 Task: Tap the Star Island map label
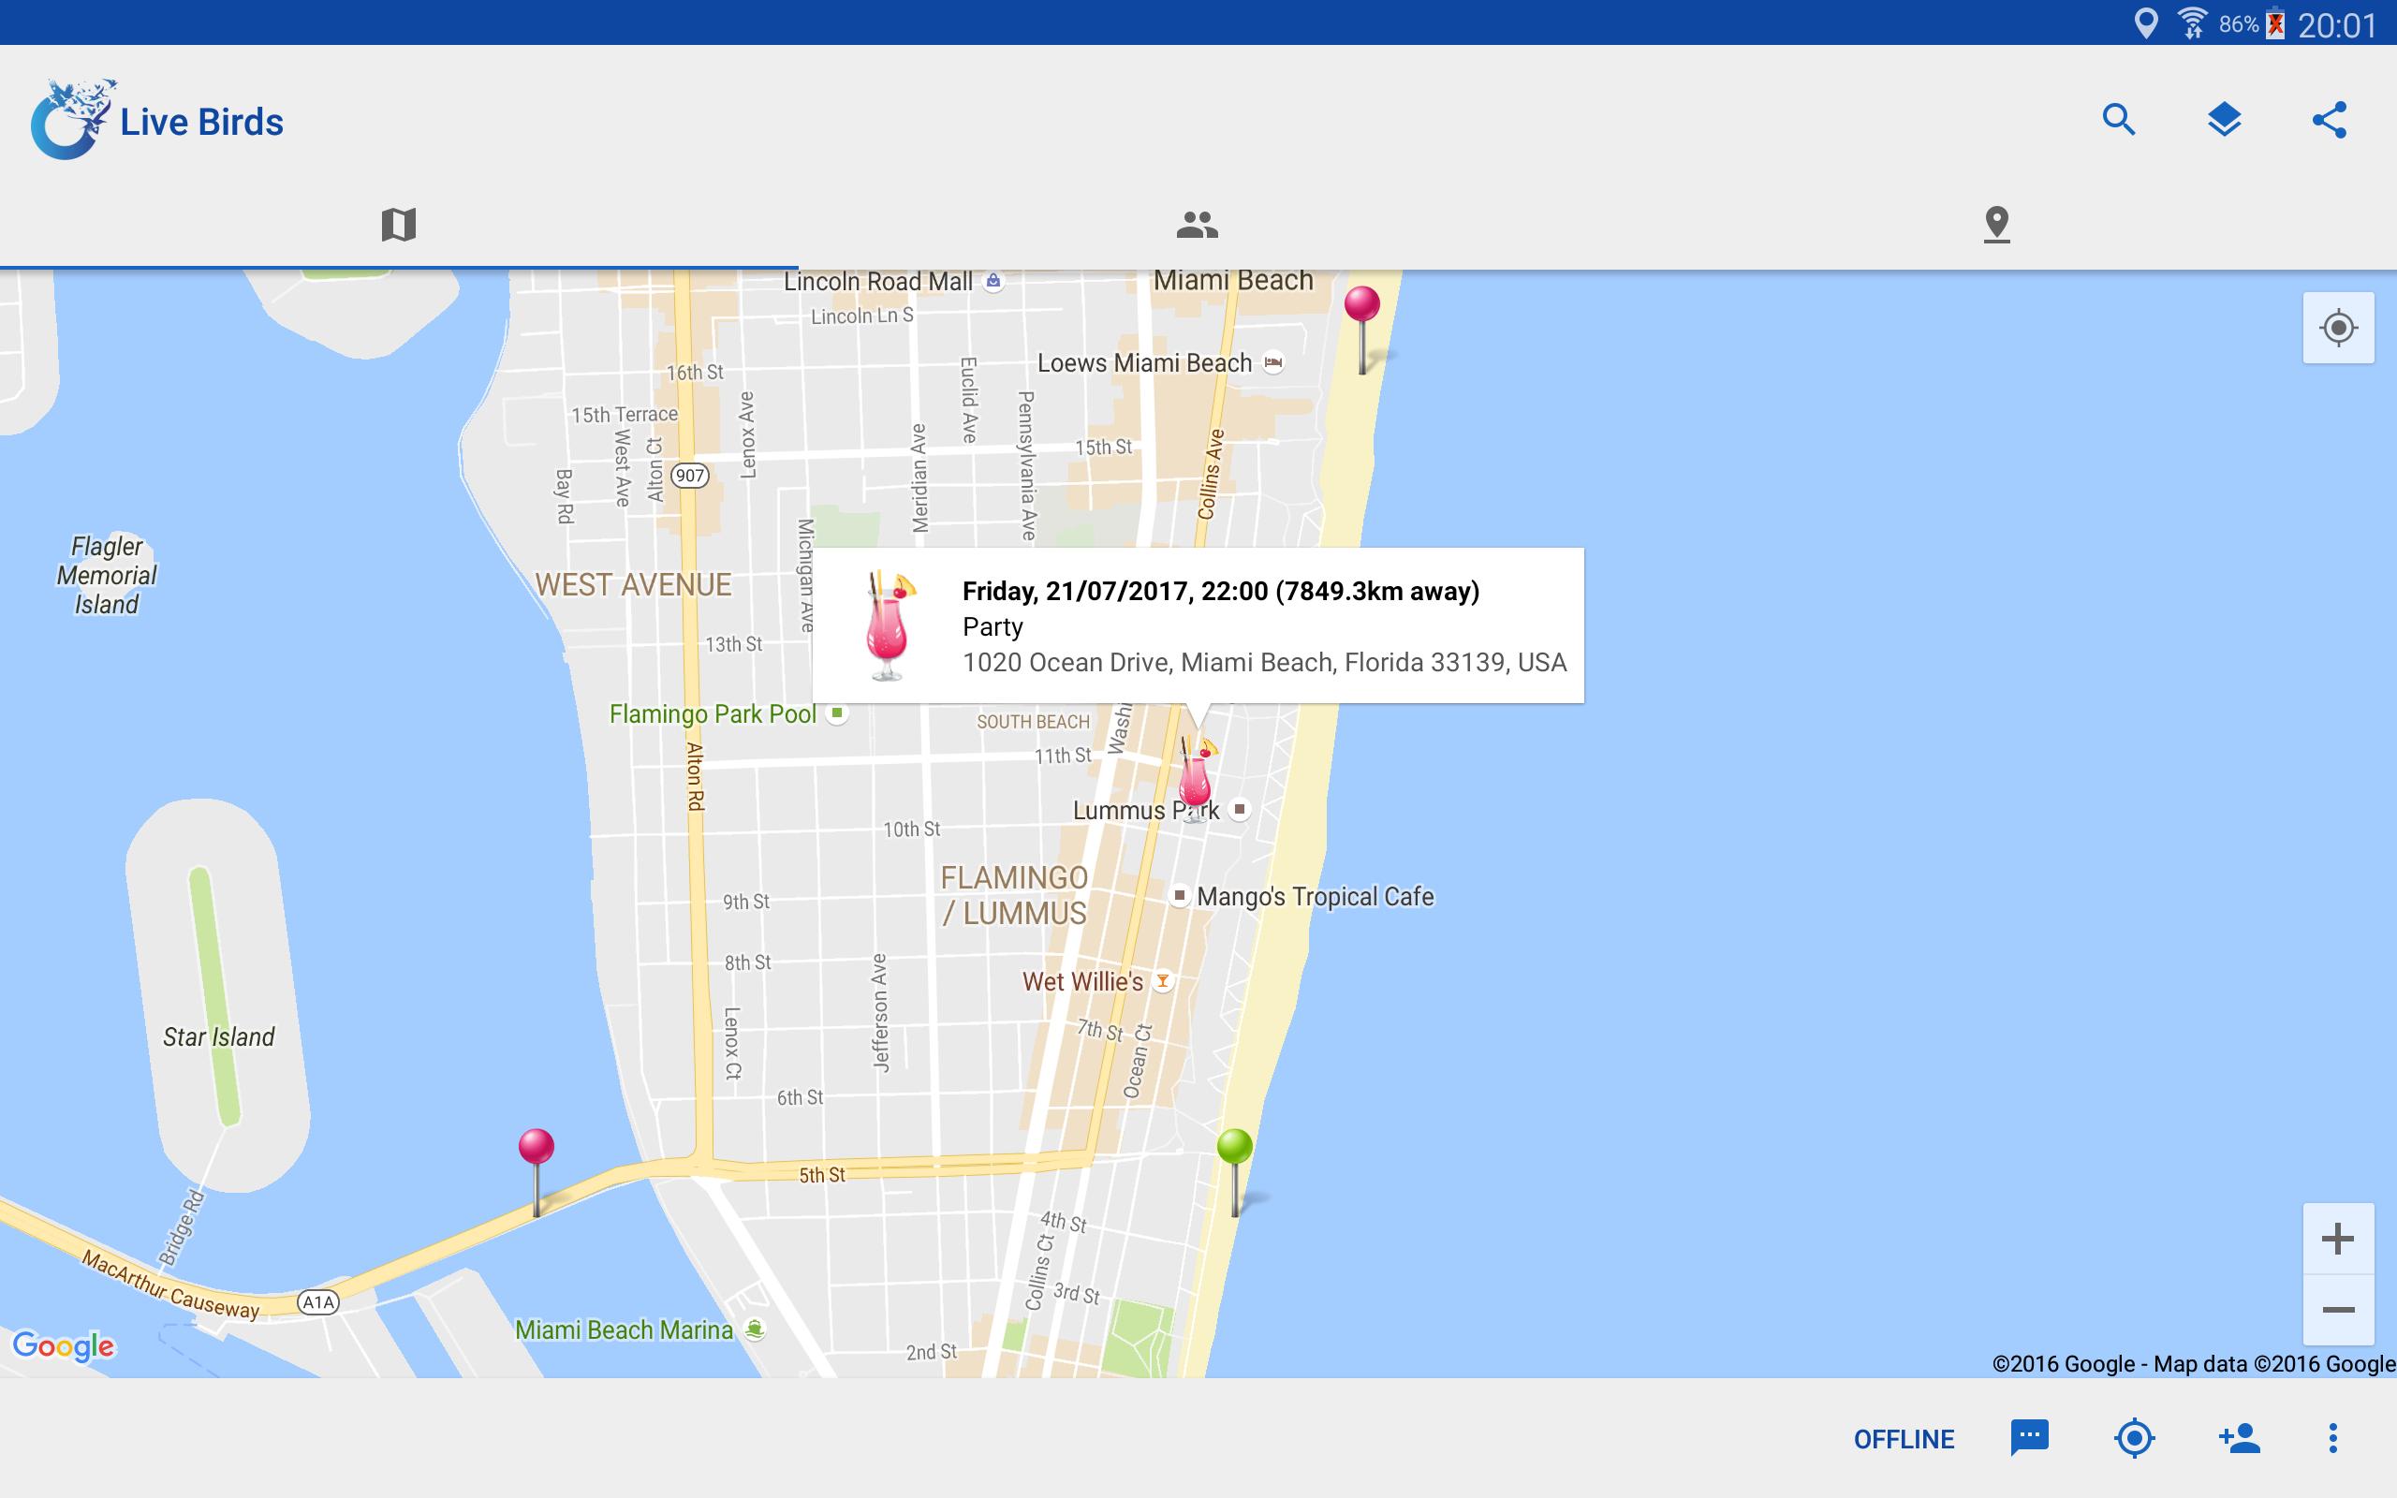click(219, 1036)
